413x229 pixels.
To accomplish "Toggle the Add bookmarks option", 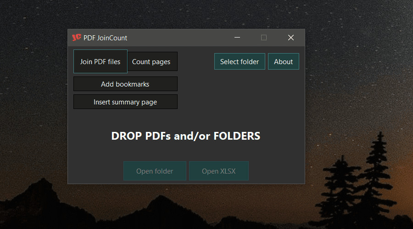I will pos(125,84).
